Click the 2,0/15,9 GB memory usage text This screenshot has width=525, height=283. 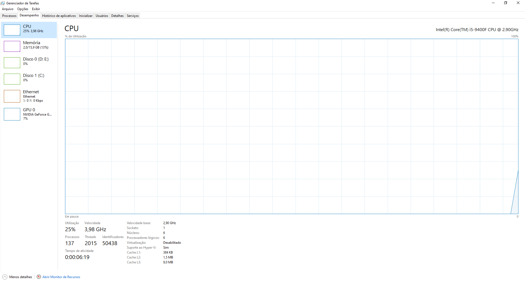(x=36, y=47)
